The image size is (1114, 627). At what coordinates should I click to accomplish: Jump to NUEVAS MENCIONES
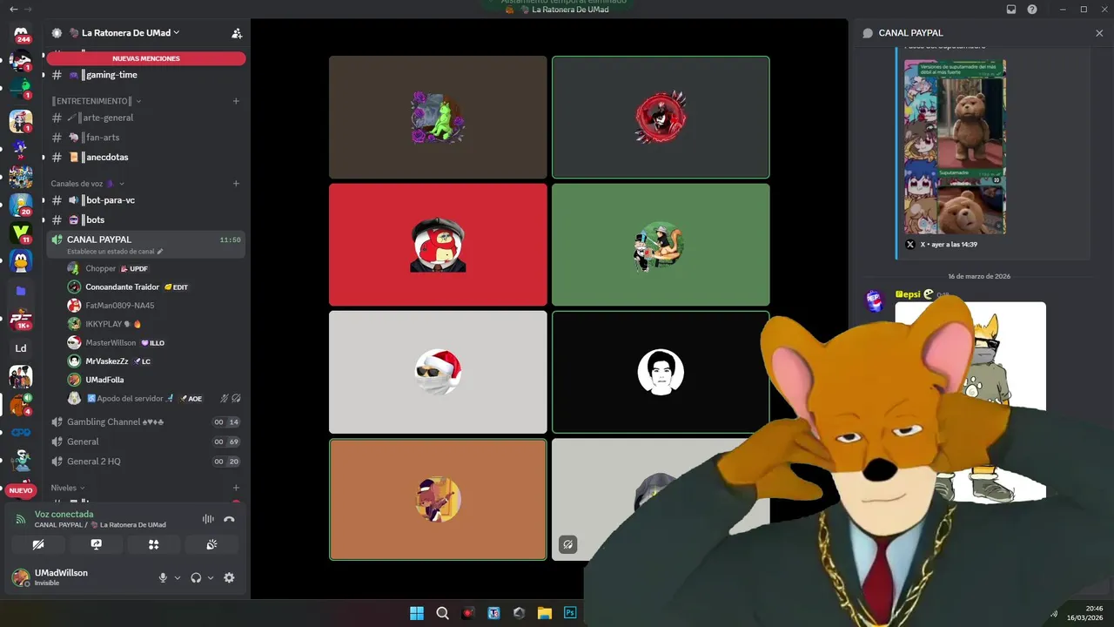pos(146,58)
